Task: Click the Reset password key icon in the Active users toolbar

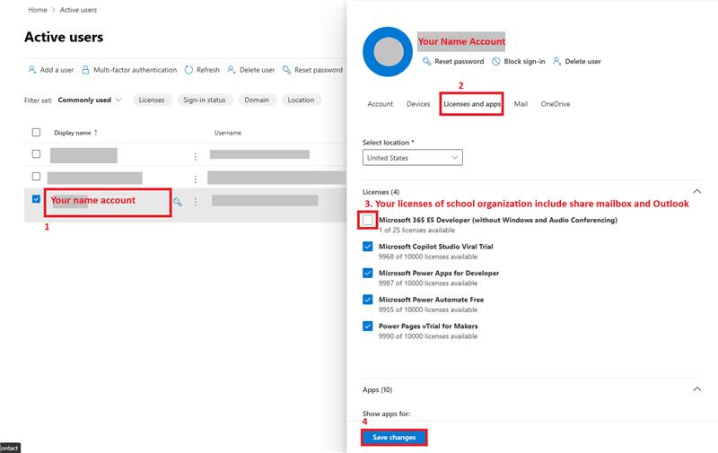Action: pyautogui.click(x=286, y=70)
